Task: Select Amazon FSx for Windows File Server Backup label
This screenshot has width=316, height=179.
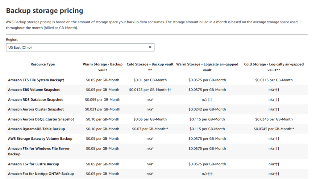Action: tap(39, 151)
